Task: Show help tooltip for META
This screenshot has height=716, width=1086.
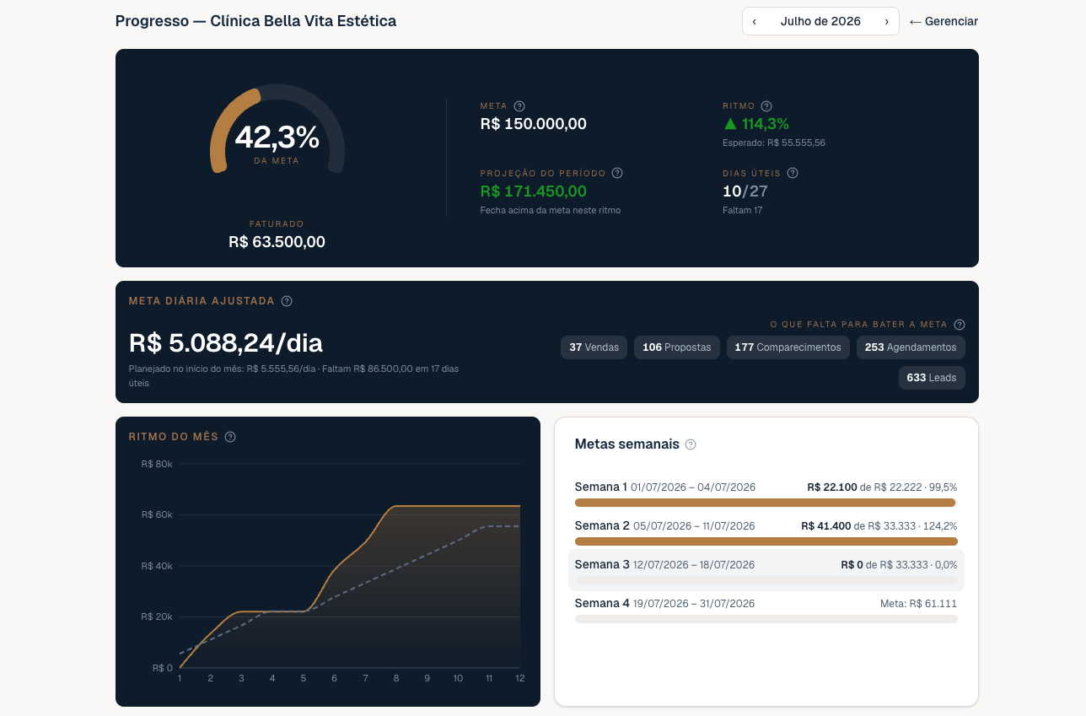Action: [519, 106]
